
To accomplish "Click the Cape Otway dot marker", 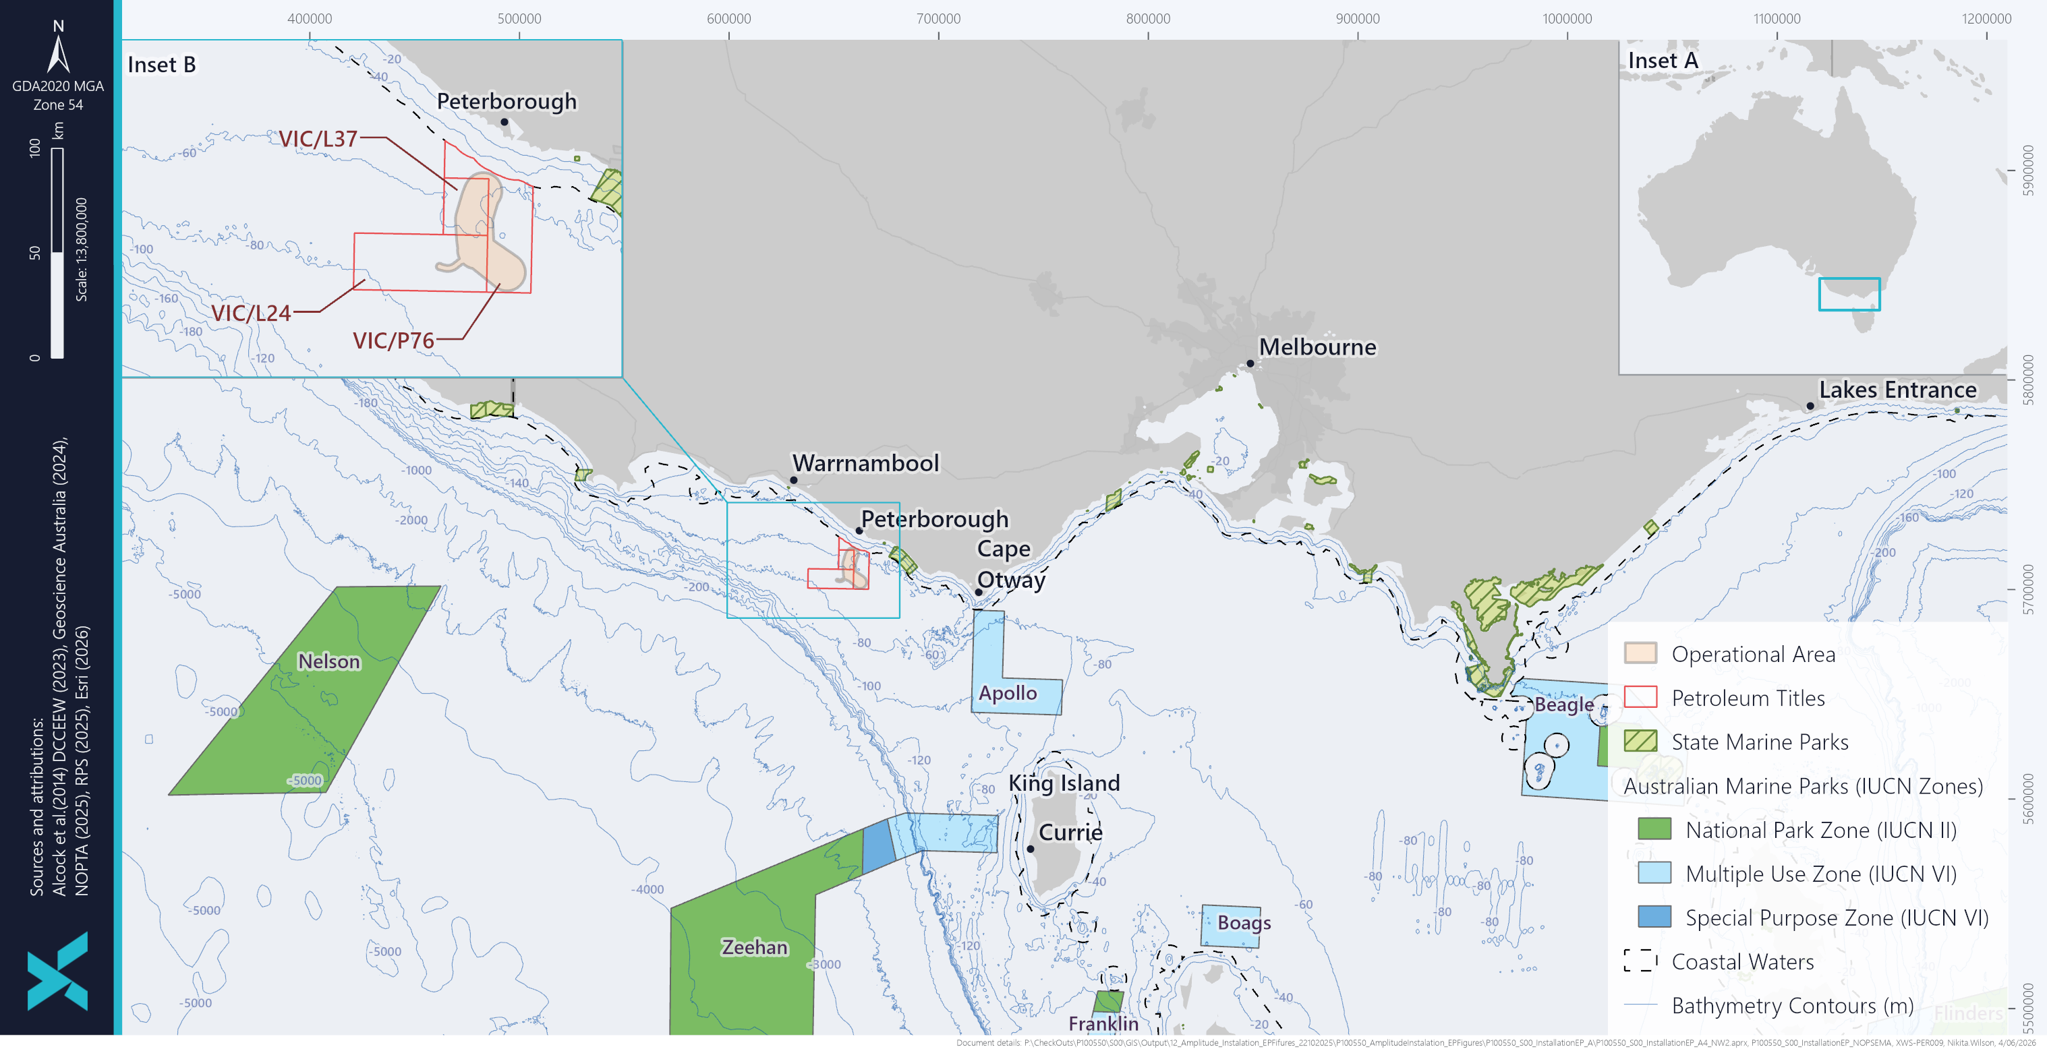I will (x=979, y=592).
